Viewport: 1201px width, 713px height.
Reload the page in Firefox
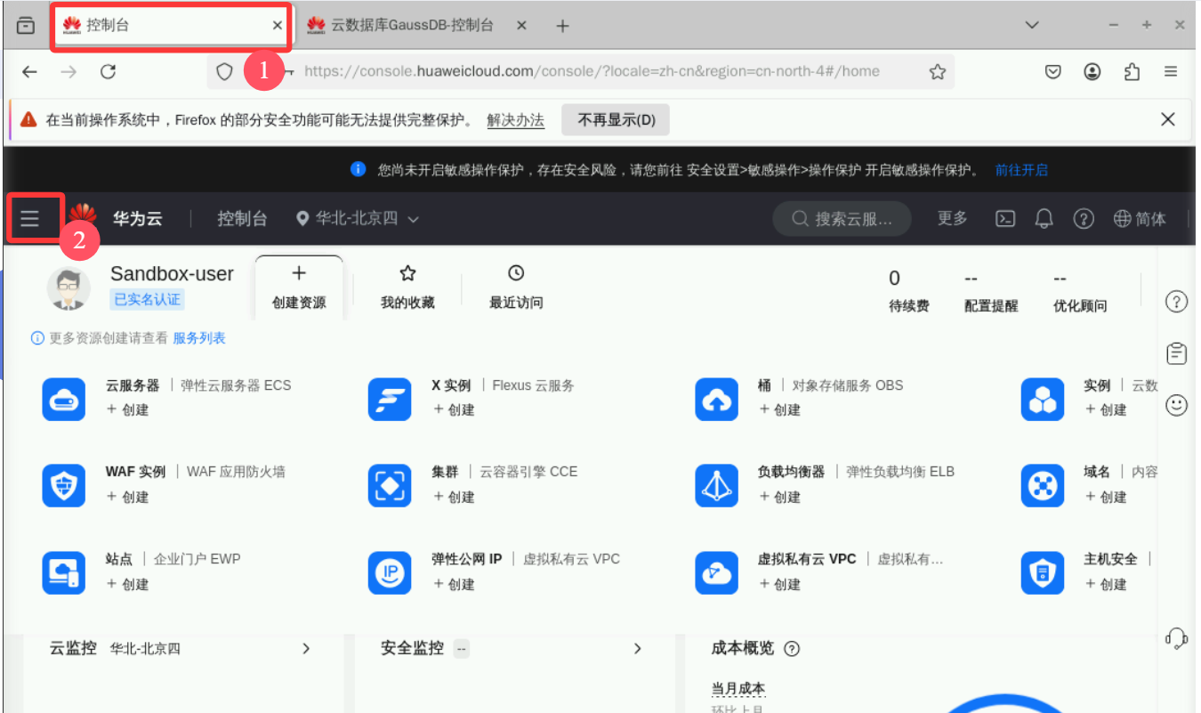tap(108, 72)
